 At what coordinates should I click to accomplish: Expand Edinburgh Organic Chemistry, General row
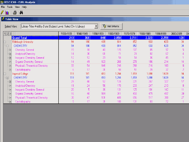click(10, 62)
